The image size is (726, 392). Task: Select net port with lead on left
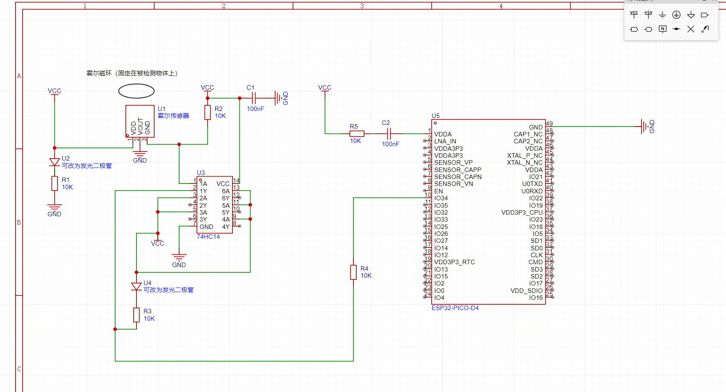[x=634, y=29]
